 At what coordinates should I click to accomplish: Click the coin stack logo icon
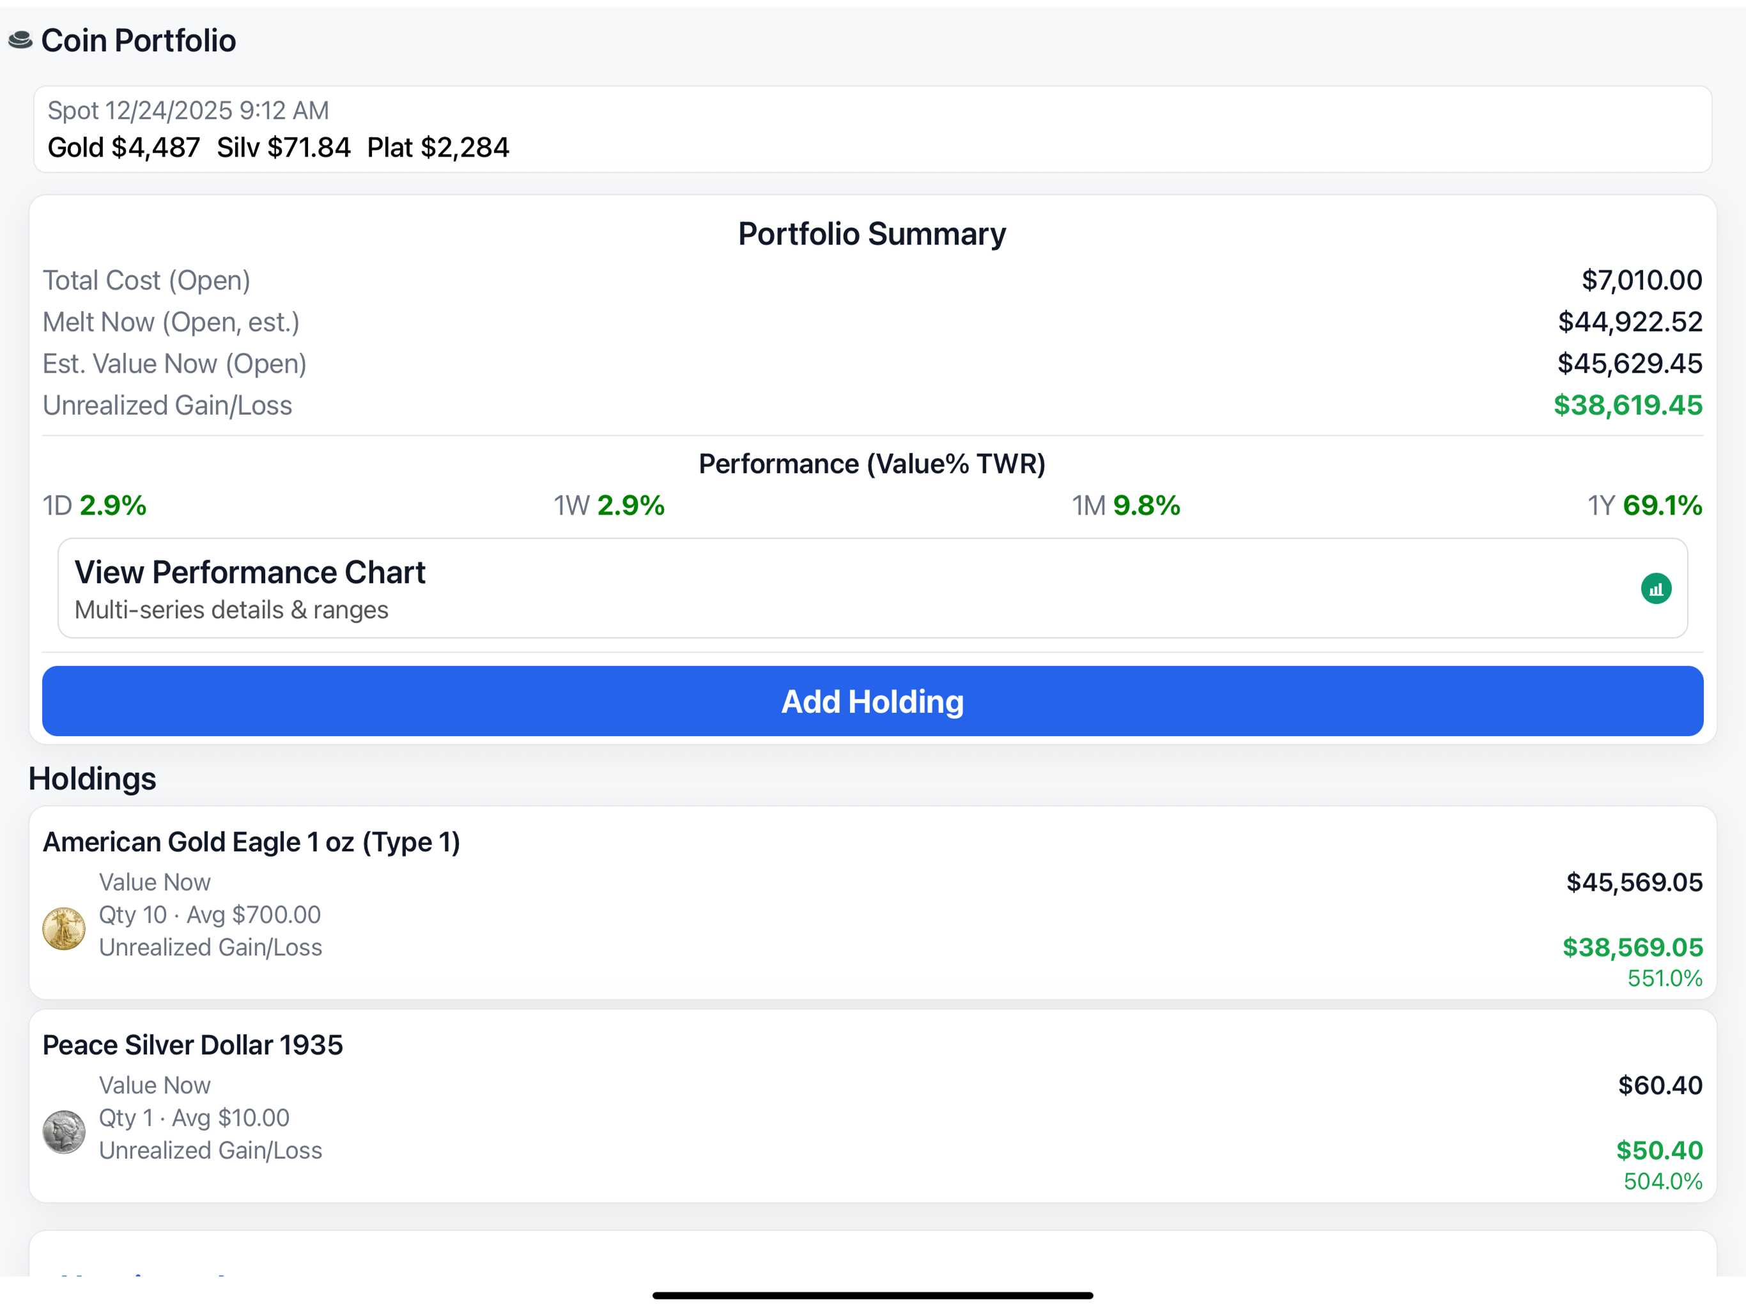click(x=20, y=40)
